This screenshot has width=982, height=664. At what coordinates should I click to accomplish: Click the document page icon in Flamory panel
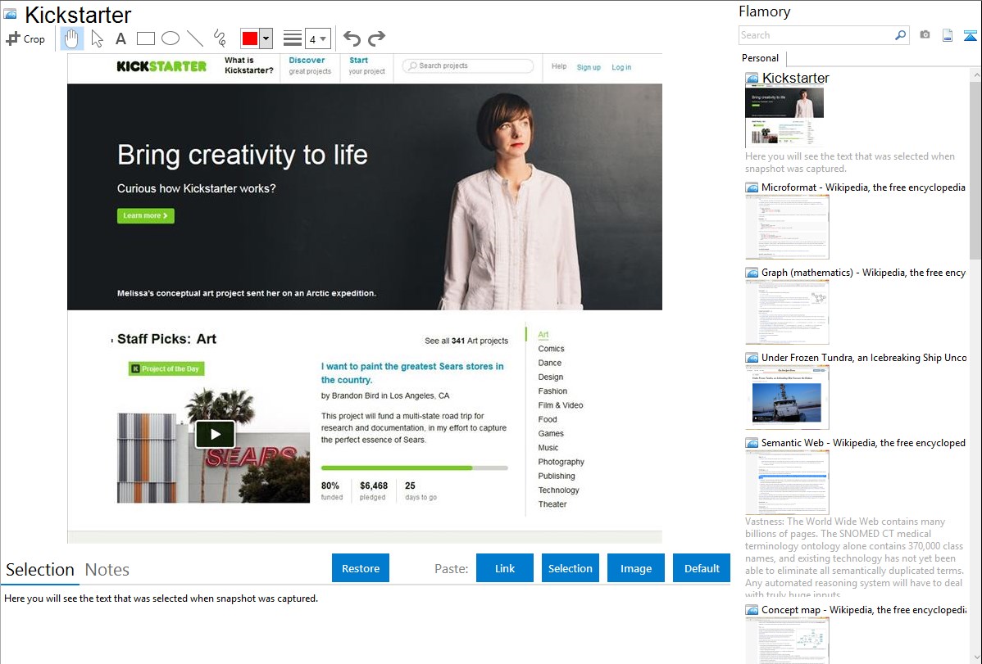click(x=948, y=35)
